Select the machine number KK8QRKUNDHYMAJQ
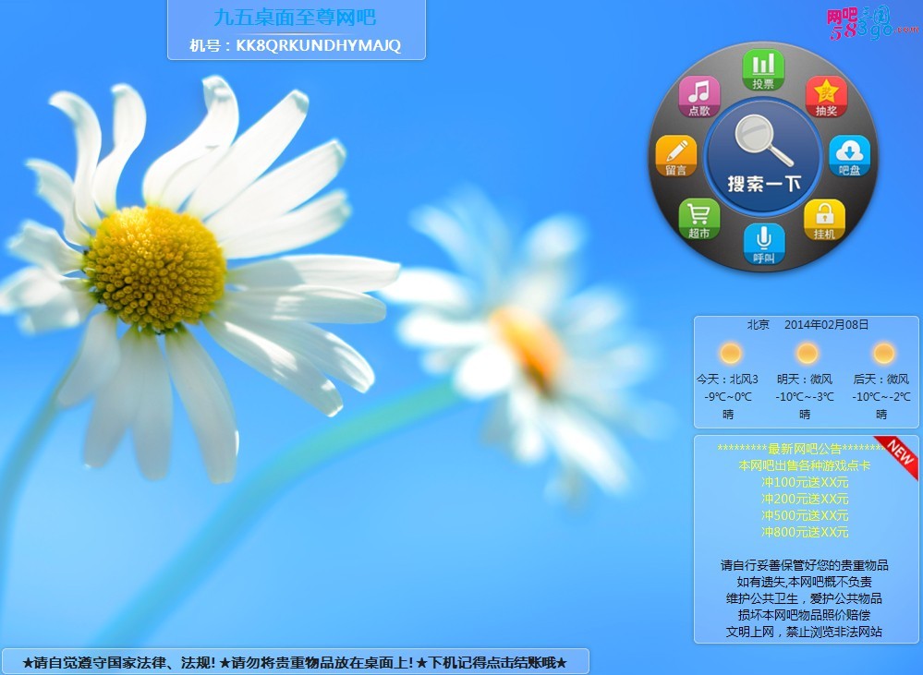923x675 pixels. (318, 45)
